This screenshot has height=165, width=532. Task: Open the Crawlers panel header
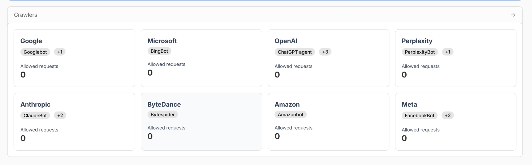pos(26,15)
